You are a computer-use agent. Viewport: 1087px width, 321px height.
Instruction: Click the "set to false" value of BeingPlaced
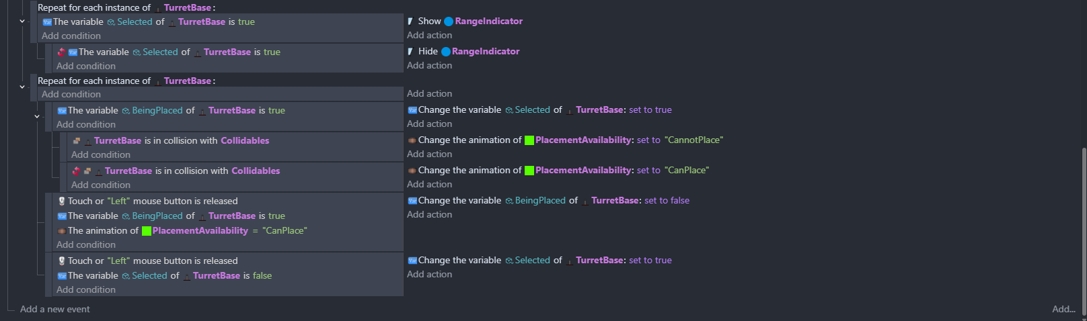point(667,201)
